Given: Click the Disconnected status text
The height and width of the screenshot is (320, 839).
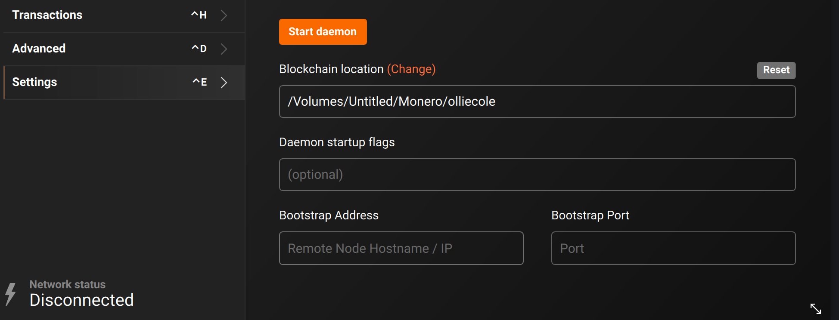Looking at the screenshot, I should pyautogui.click(x=82, y=300).
